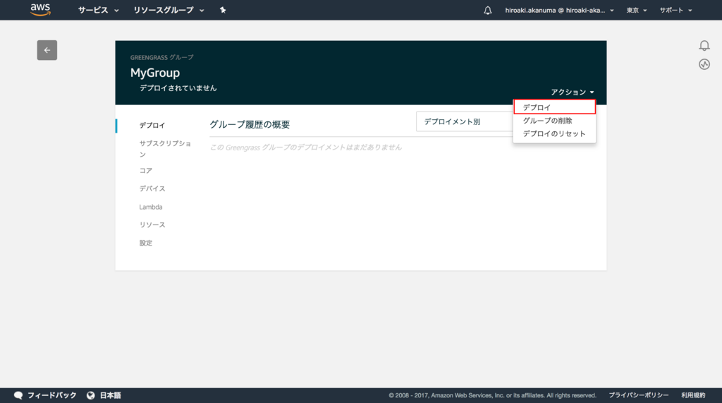Go back with the left arrow button
722x403 pixels.
point(47,50)
